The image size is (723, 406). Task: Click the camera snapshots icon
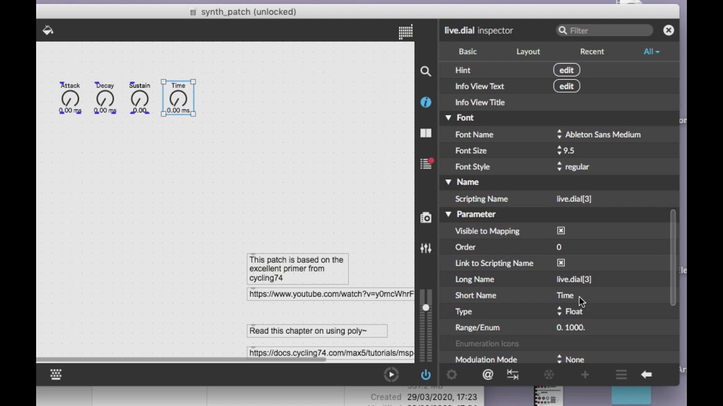(426, 218)
